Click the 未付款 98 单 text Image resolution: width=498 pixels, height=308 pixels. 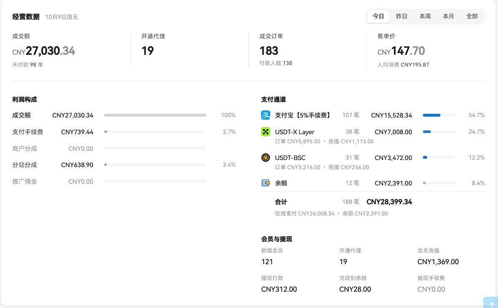point(27,65)
